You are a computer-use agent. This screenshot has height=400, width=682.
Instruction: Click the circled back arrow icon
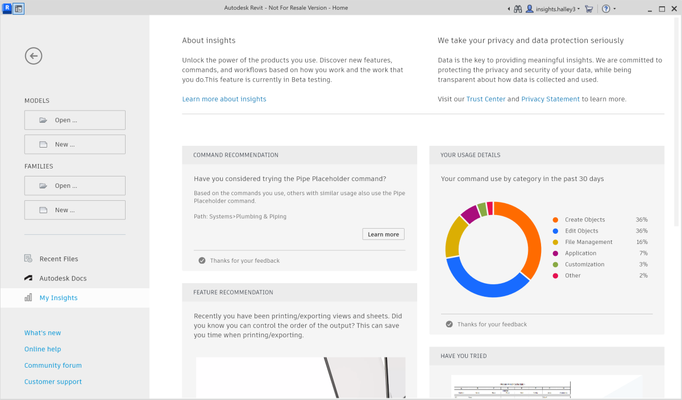[x=34, y=56]
